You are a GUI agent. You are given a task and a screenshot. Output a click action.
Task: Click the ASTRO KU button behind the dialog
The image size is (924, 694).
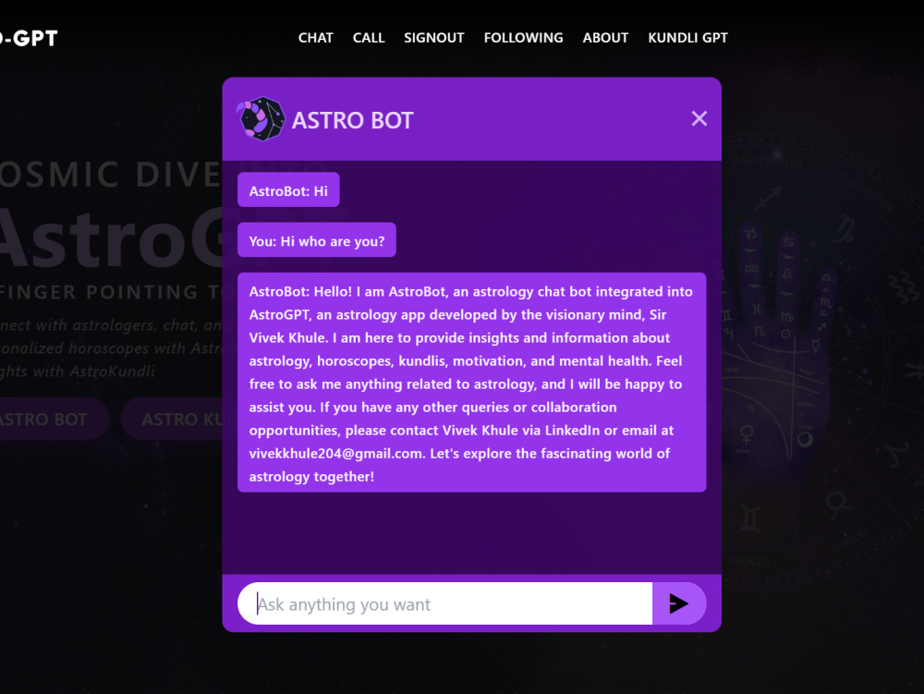(x=174, y=419)
